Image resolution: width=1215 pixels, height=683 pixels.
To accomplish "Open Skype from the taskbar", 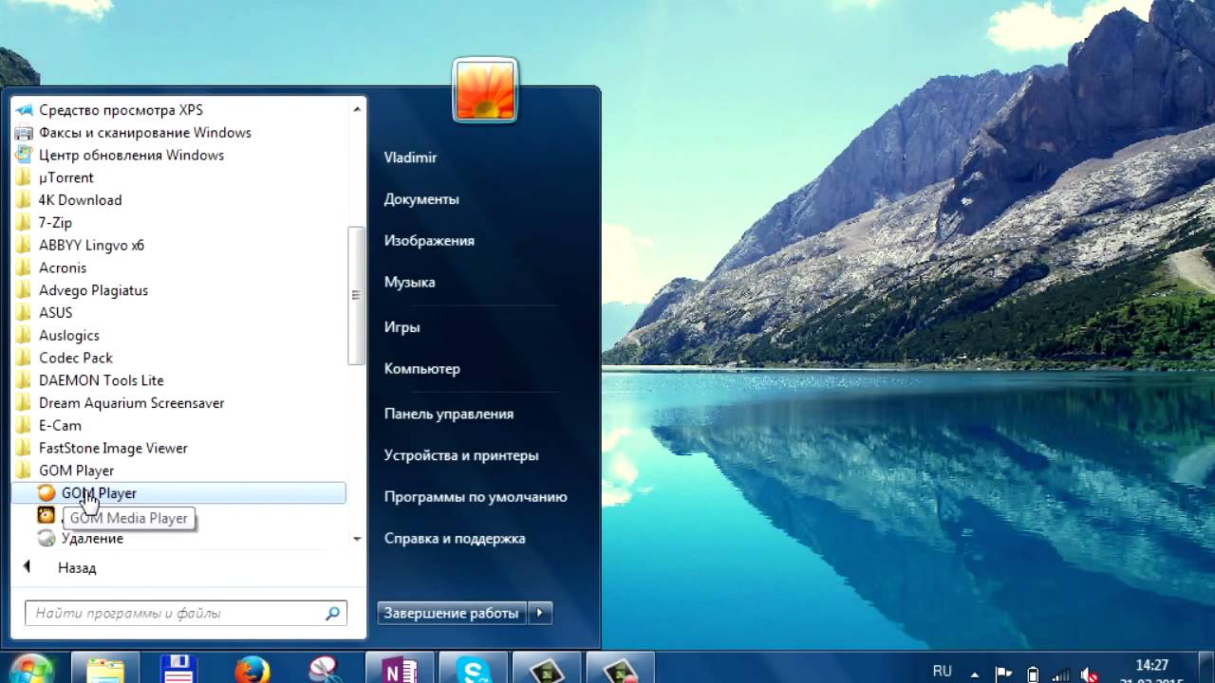I will pyautogui.click(x=473, y=669).
